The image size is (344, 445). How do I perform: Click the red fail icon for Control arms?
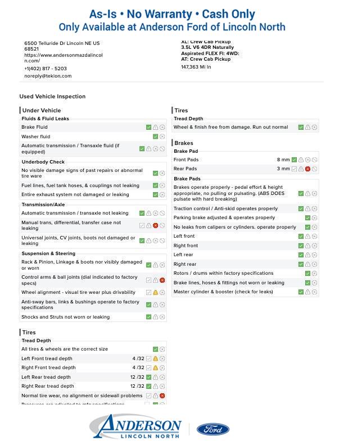[162, 280]
